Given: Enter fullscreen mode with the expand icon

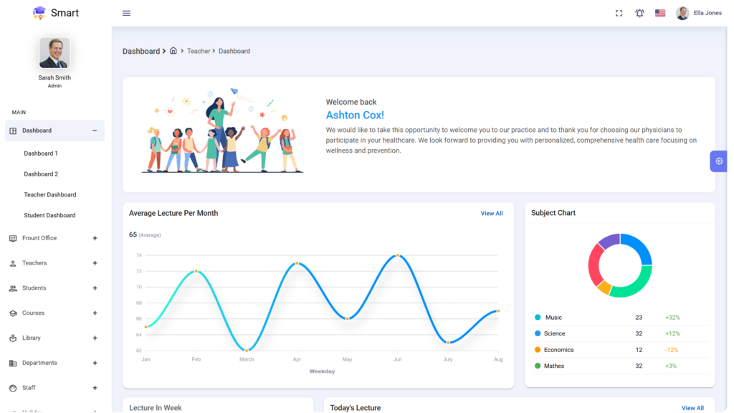Looking at the screenshot, I should pyautogui.click(x=619, y=13).
